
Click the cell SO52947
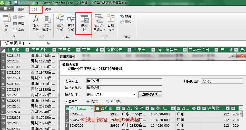18,128
